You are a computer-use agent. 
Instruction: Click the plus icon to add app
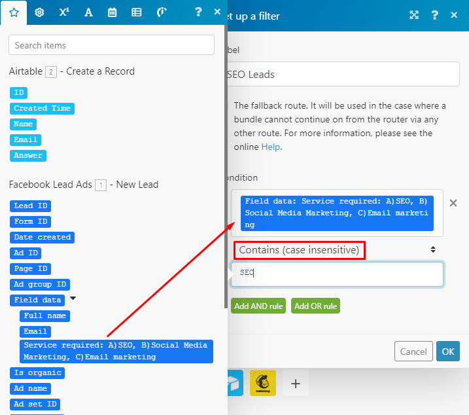(x=296, y=384)
